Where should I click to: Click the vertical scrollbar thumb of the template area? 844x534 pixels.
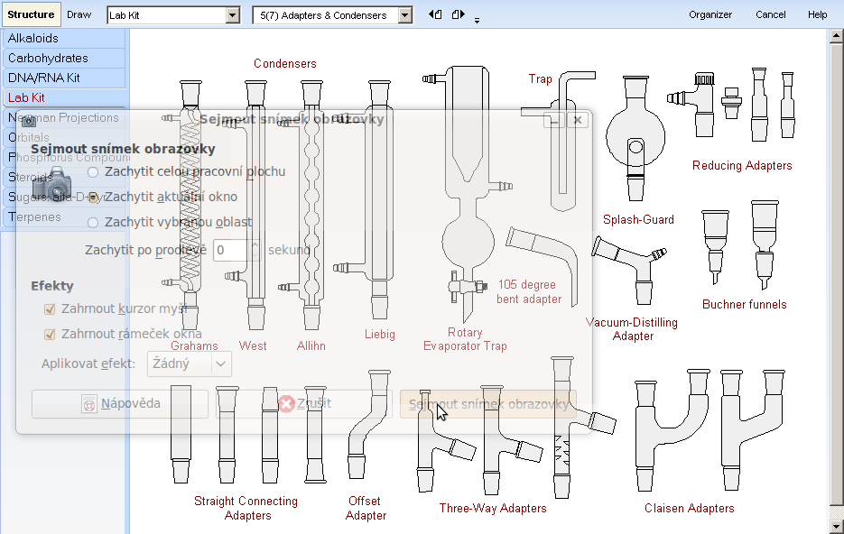point(836,274)
